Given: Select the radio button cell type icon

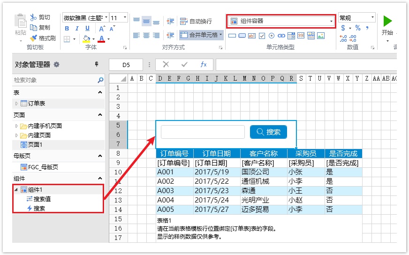Looking at the screenshot, I should point(272,36).
